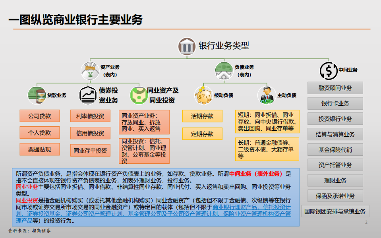The width and height of the screenshot is (381, 238).
Task: Select the 理财业务 box
Action: (x=335, y=180)
